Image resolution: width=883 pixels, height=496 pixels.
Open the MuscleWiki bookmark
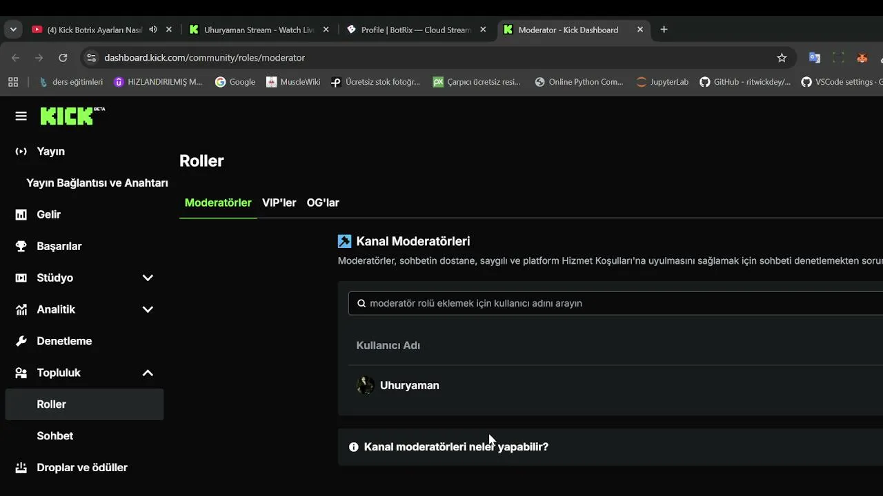click(x=293, y=82)
